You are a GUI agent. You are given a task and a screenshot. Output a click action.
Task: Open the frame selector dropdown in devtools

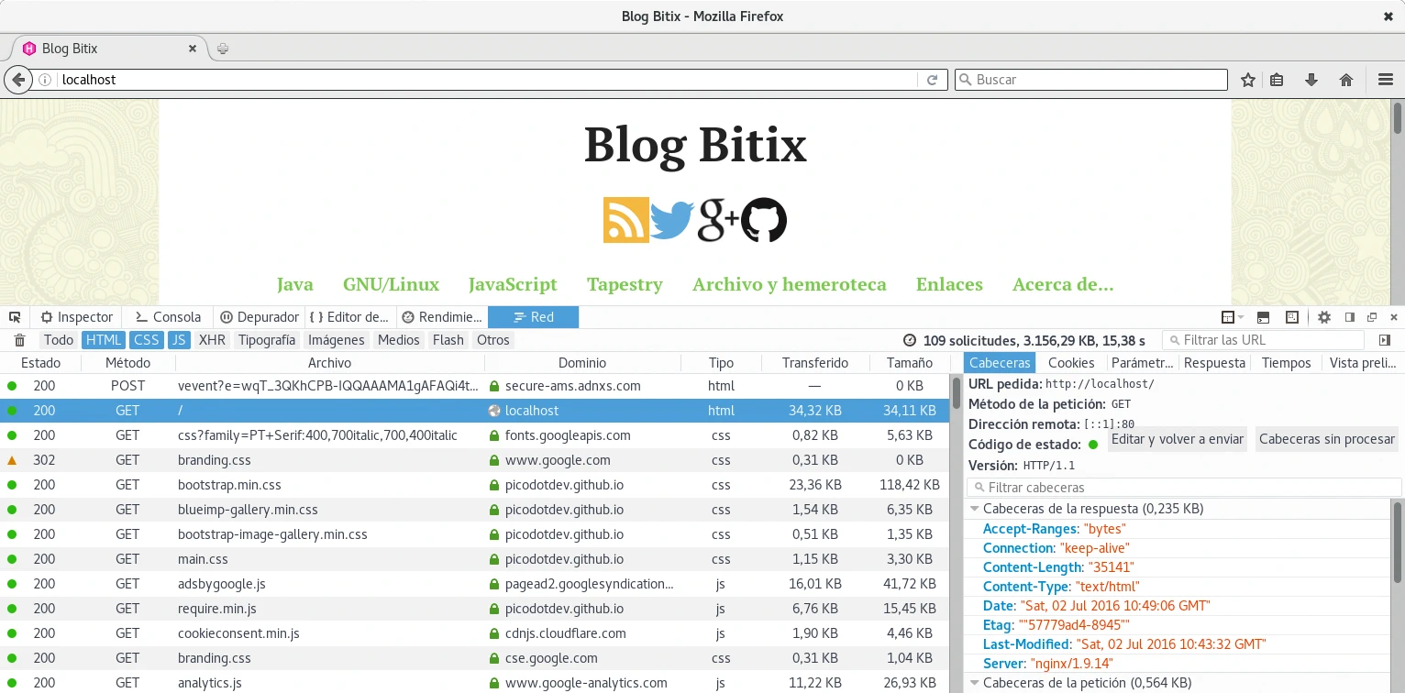[1233, 317]
